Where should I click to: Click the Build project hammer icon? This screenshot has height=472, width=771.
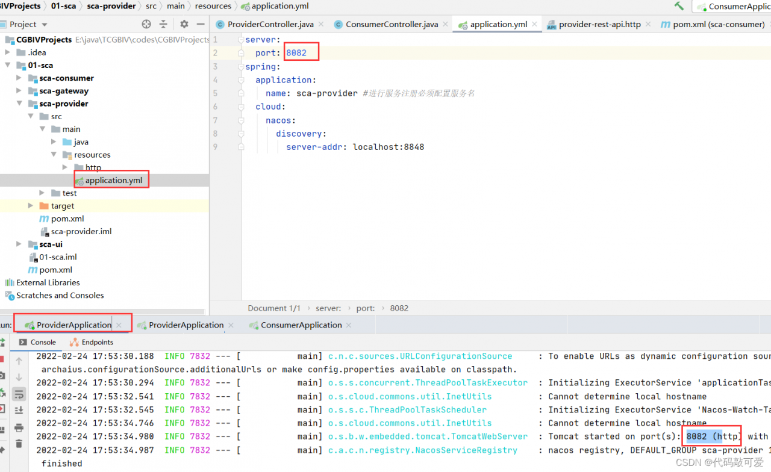(679, 6)
